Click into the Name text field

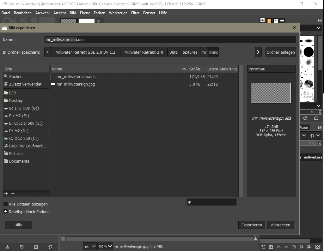pos(170,40)
